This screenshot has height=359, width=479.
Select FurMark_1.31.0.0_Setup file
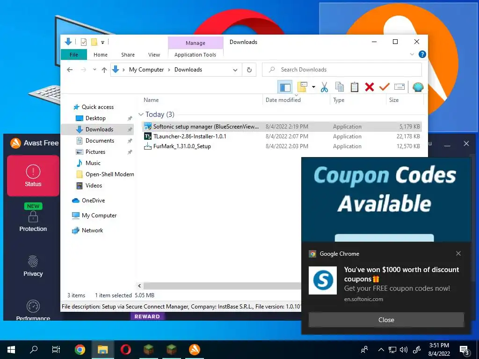tap(282, 146)
